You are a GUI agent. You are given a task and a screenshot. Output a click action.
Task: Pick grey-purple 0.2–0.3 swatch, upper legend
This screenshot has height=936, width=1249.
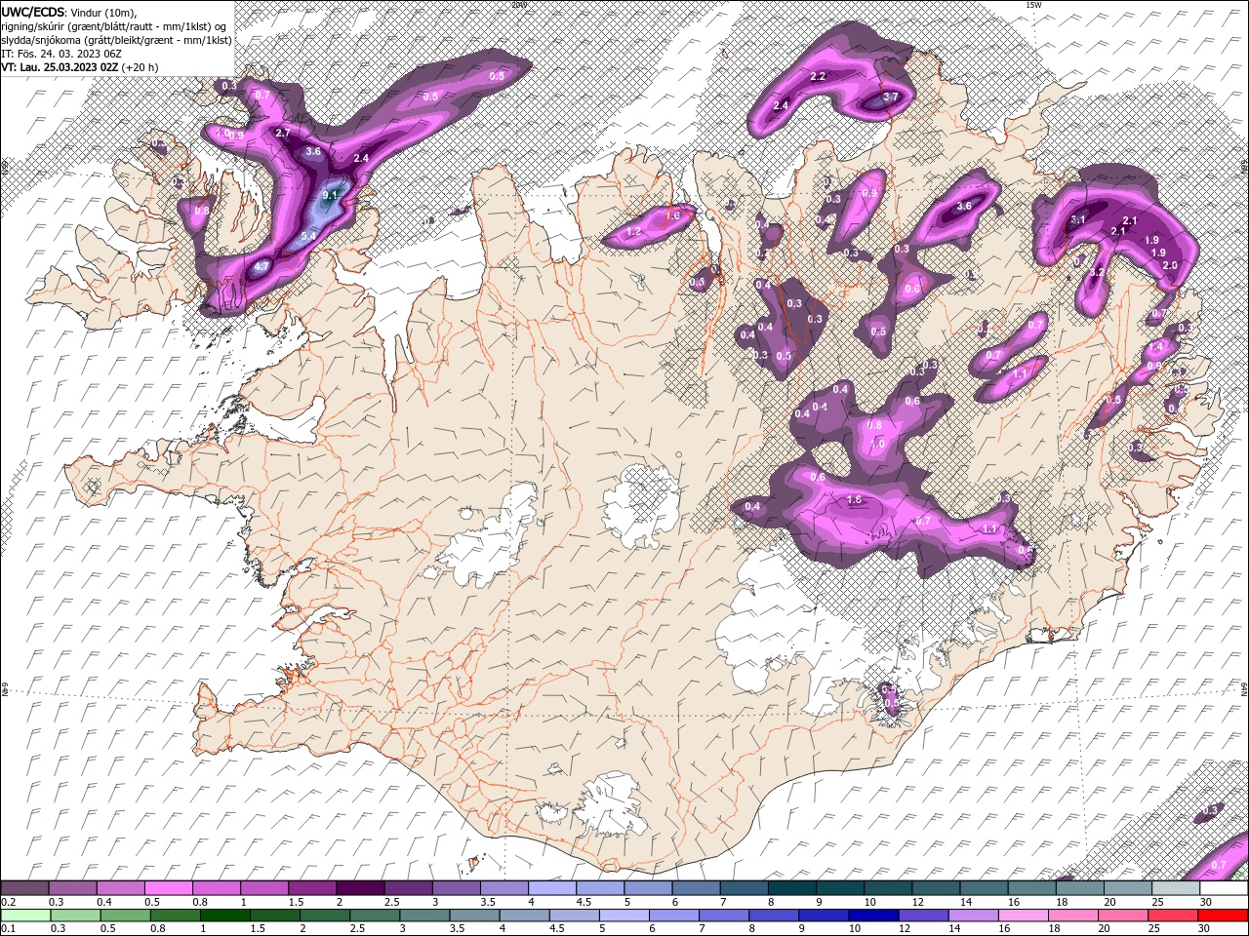click(x=25, y=888)
